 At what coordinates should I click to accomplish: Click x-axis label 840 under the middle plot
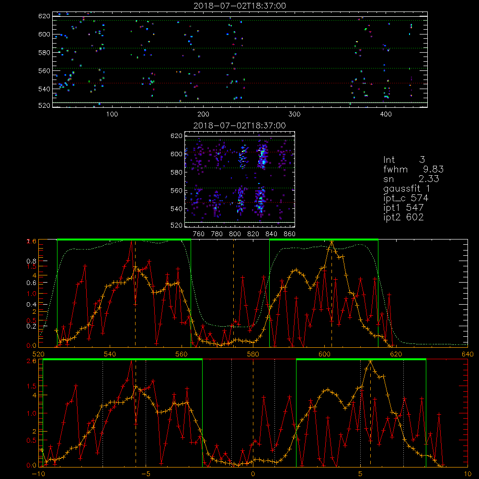coord(271,234)
